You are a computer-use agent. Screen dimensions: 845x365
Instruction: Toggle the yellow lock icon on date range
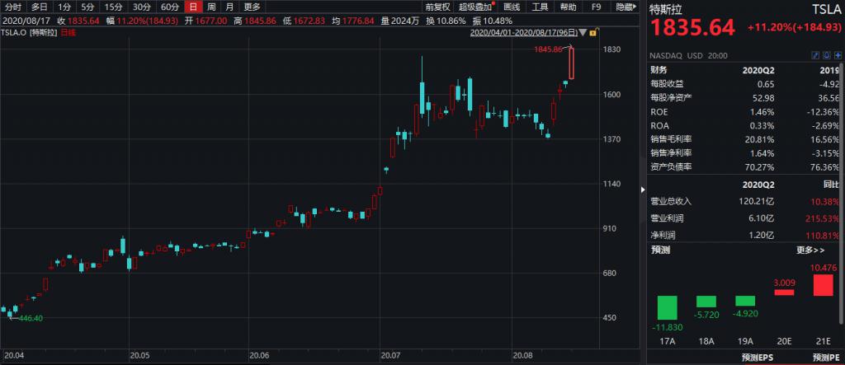[x=592, y=33]
